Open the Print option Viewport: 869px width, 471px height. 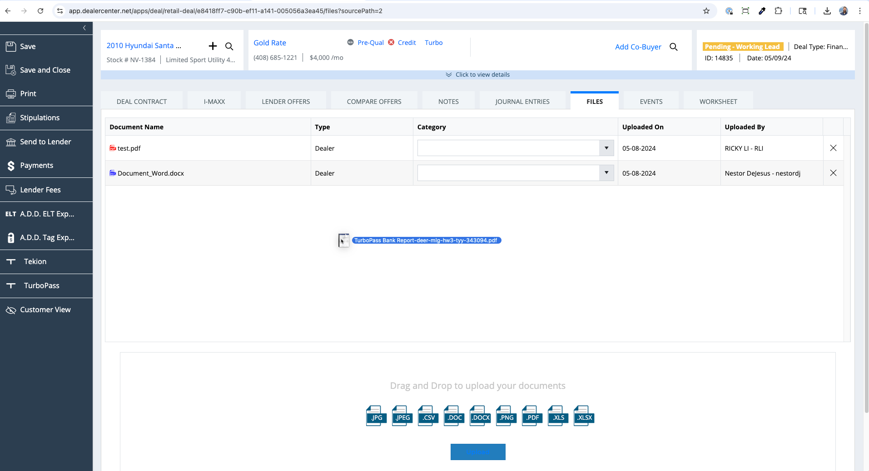(x=28, y=93)
